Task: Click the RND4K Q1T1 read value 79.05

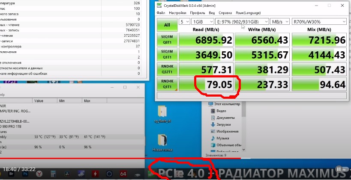Action: click(x=206, y=84)
